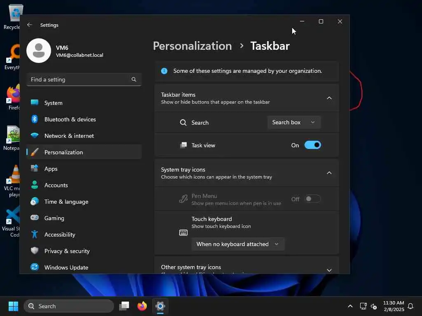This screenshot has width=422, height=316.
Task: Click the VM6 user avatar picture
Action: pos(39,51)
